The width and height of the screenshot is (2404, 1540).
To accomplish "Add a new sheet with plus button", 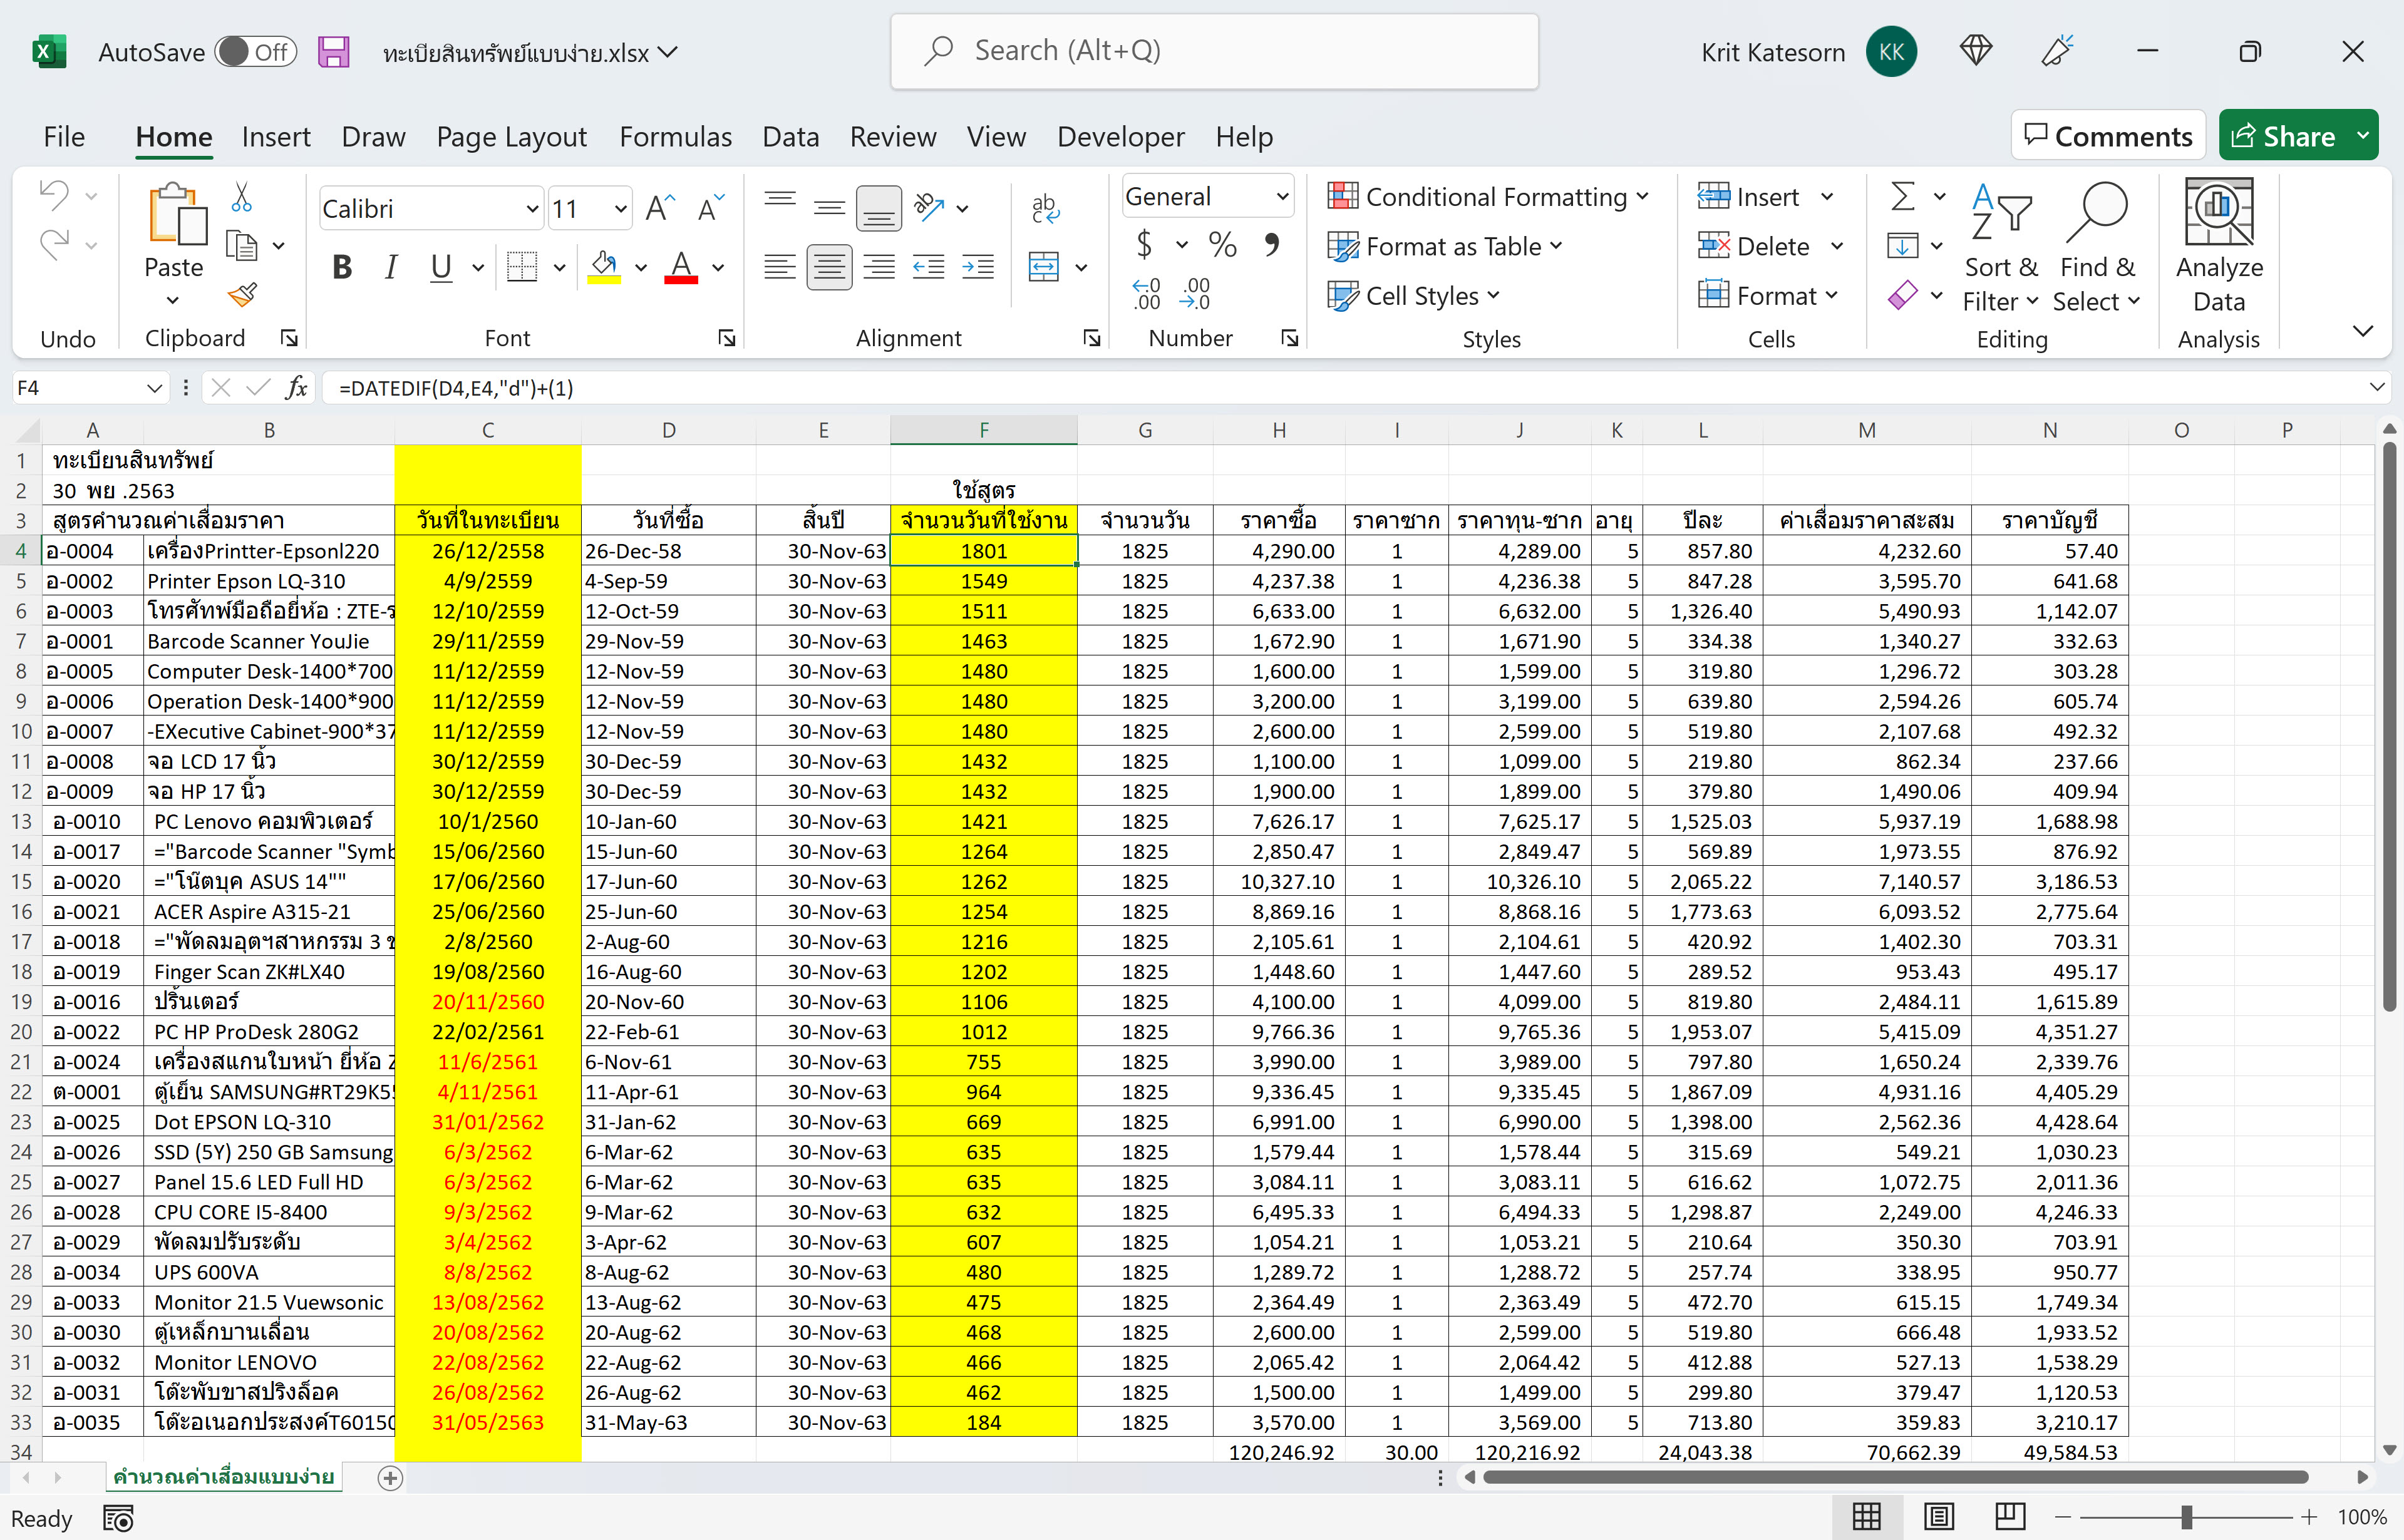I will (x=391, y=1478).
